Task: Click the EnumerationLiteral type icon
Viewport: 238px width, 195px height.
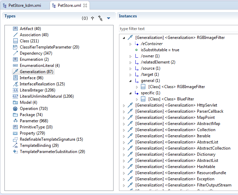Action: tap(15, 66)
